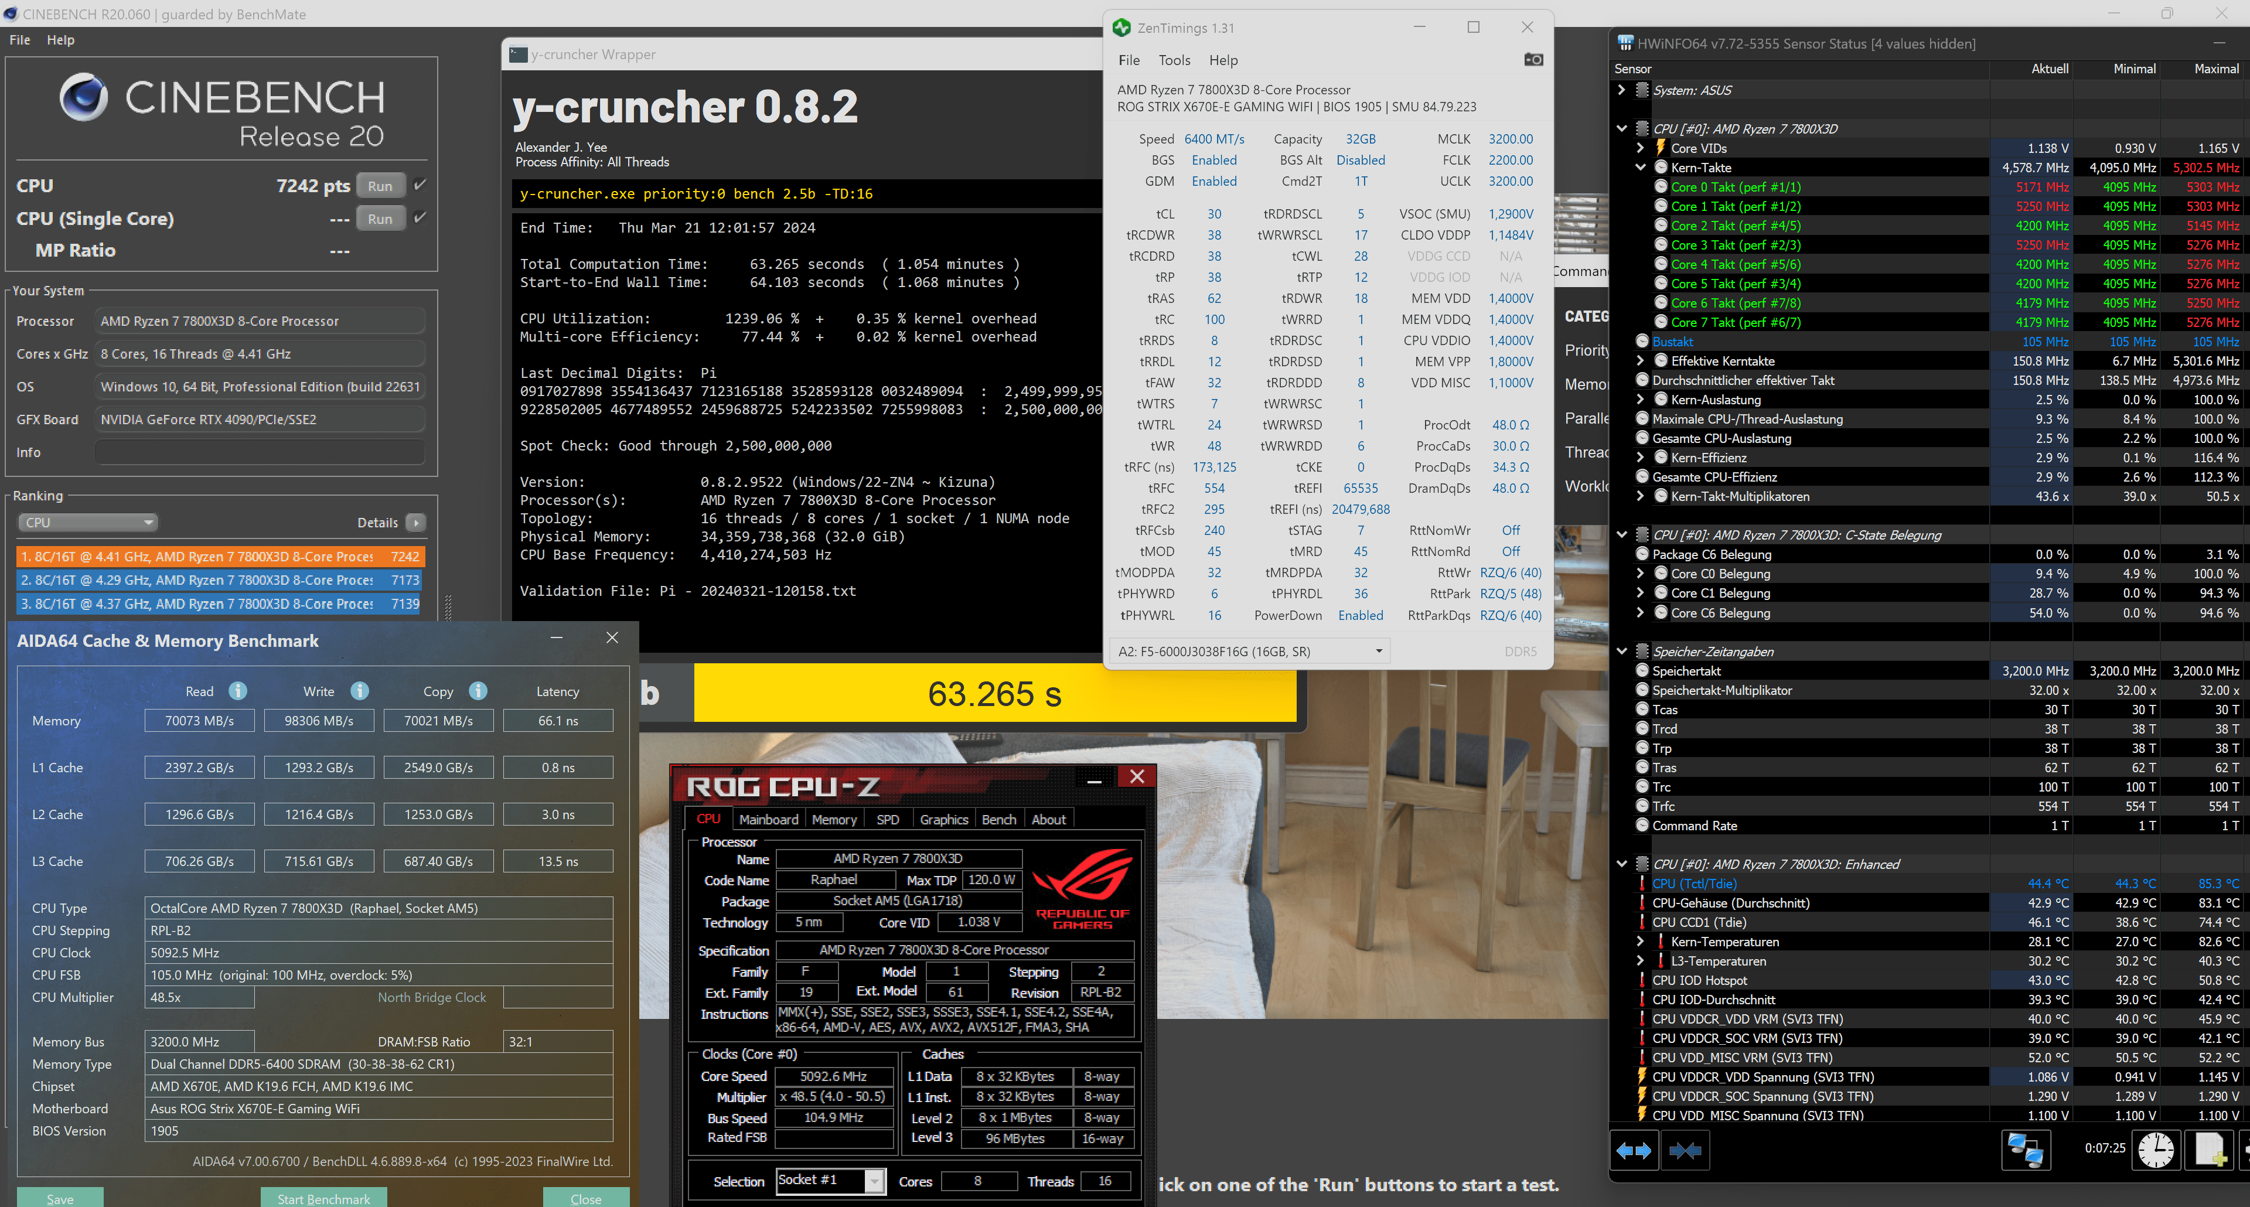Screen dimensions: 2250x1207
Task: Switch to the CPU-Z Mainboard tab
Action: [769, 819]
